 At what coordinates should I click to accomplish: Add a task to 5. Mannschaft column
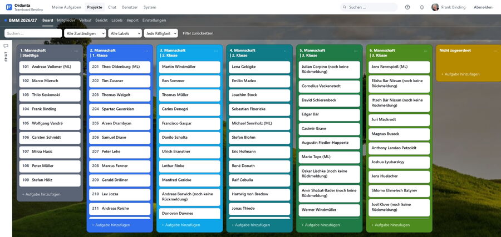point(321,225)
